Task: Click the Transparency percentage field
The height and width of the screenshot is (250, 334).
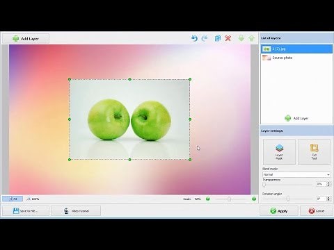Action: coord(321,184)
